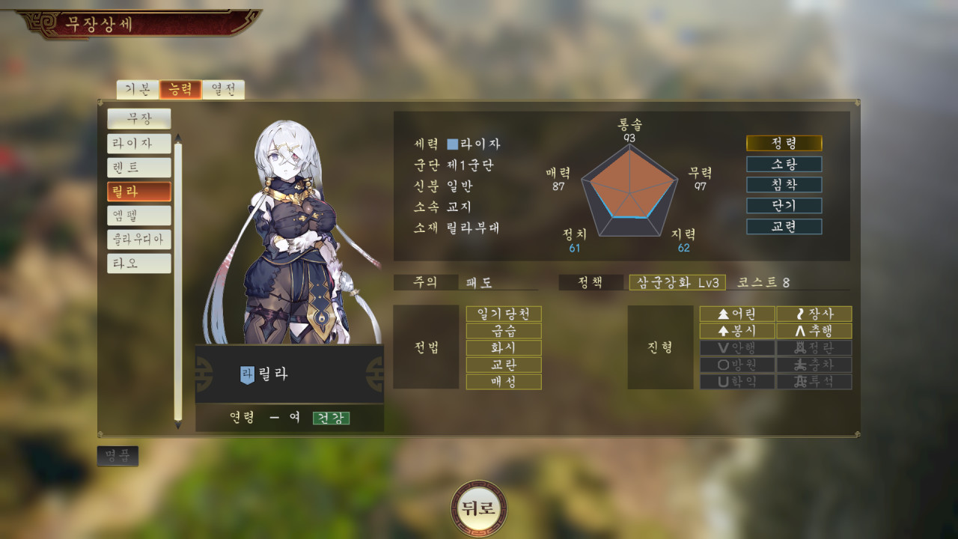The image size is (958, 539).
Task: Open the 명품 items button
Action: point(118,456)
